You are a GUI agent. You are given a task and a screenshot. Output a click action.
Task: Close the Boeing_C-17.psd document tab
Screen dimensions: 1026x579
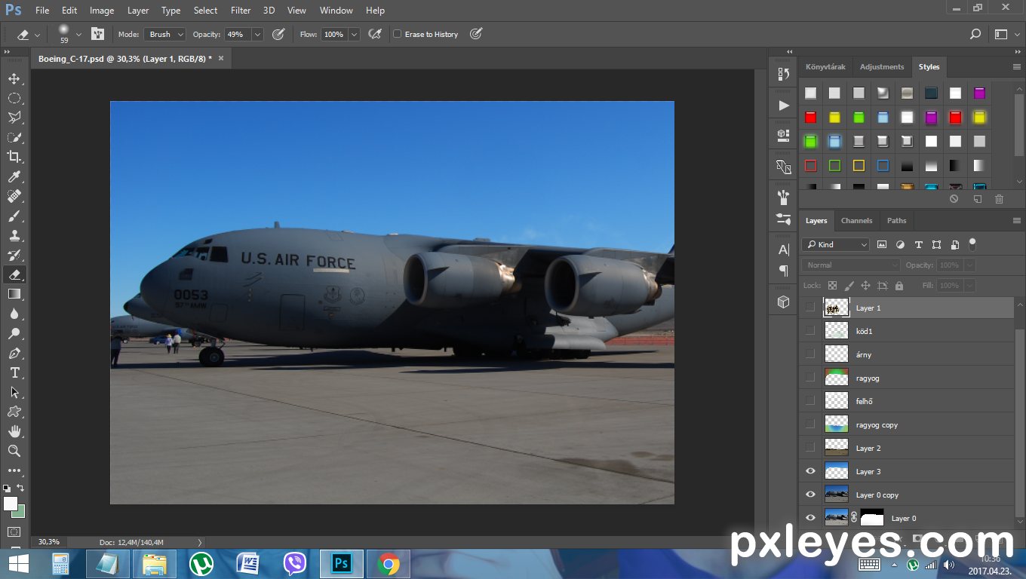tap(221, 58)
